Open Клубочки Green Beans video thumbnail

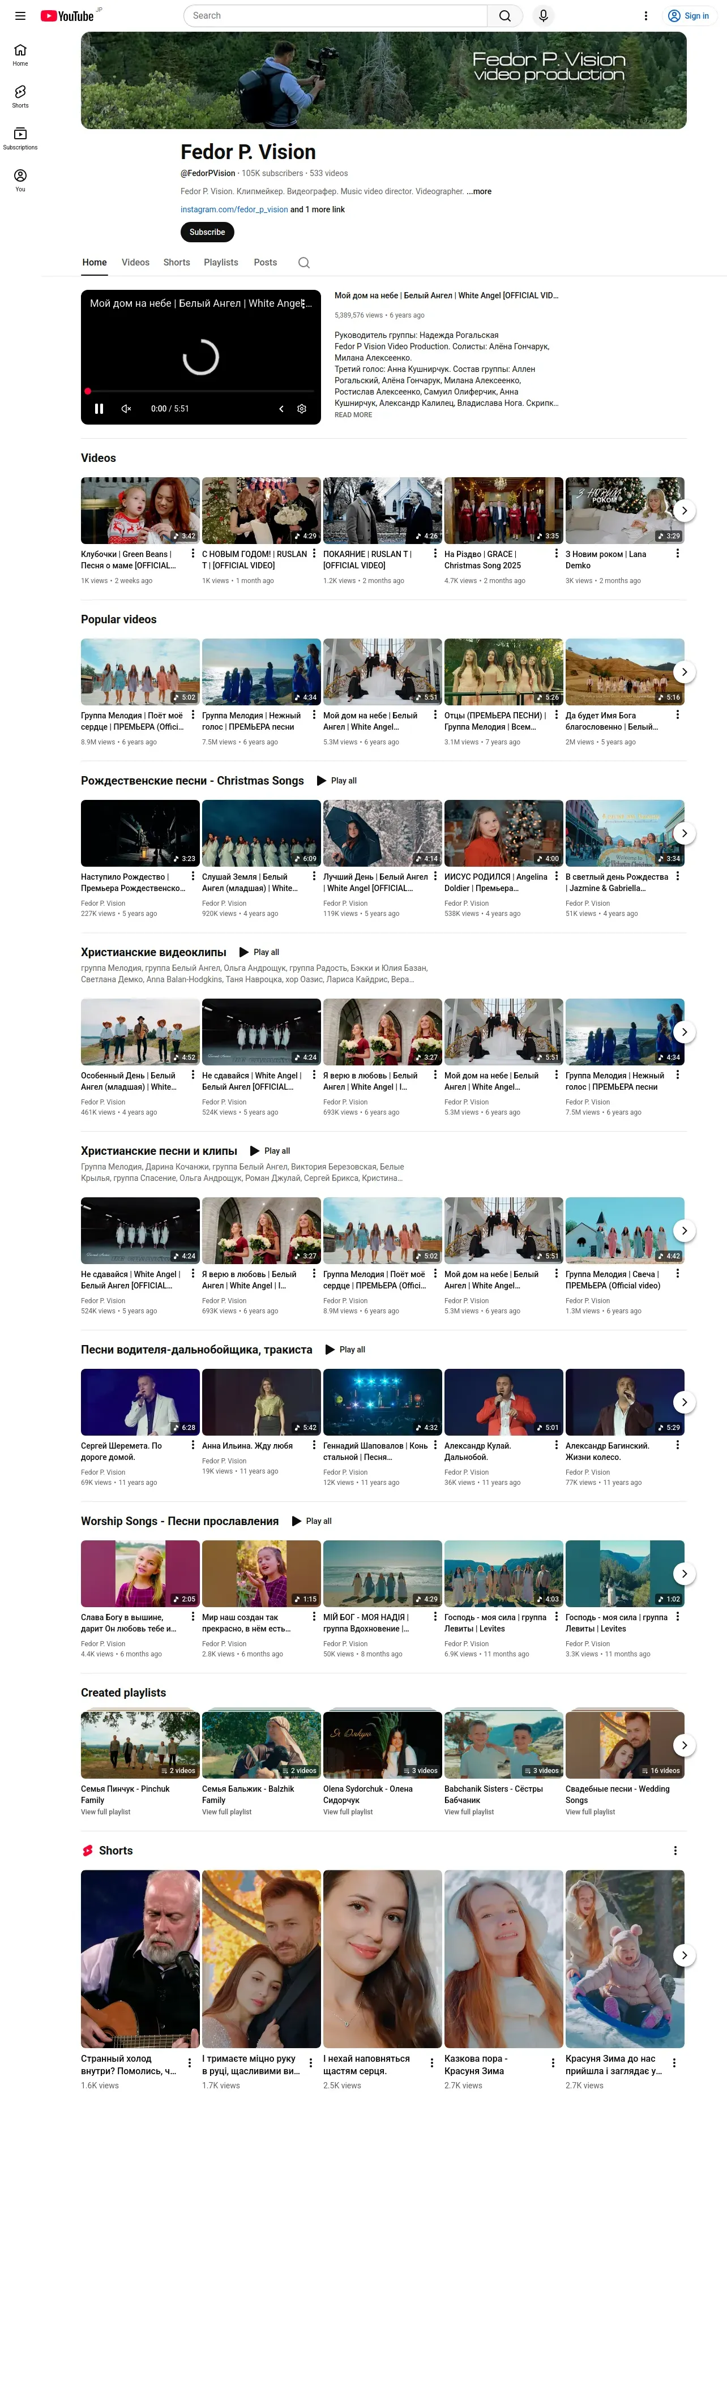140,510
